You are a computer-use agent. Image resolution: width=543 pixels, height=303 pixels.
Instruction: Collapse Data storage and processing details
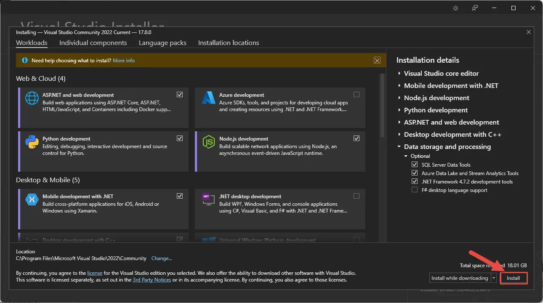coord(399,147)
